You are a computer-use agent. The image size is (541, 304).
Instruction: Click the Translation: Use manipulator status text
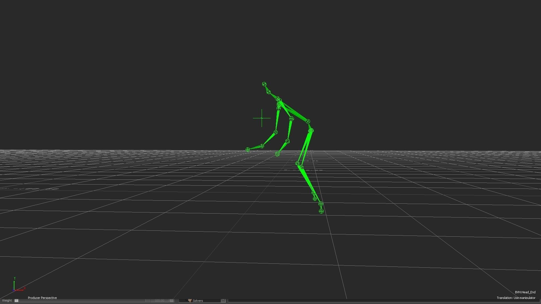[516, 298]
